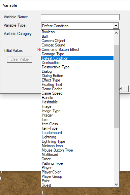This screenshot has height=195, width=130.
Task: Choose Dialog Button from the list
Action: (77, 76)
